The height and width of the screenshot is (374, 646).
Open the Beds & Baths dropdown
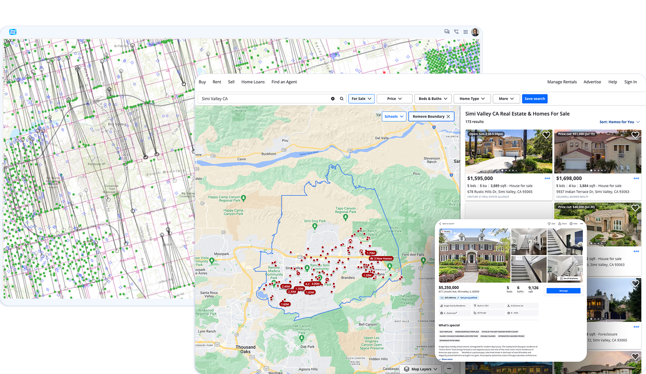tap(433, 98)
